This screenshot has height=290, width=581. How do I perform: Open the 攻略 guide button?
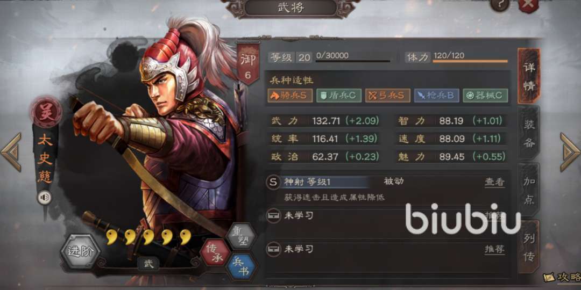click(x=563, y=278)
